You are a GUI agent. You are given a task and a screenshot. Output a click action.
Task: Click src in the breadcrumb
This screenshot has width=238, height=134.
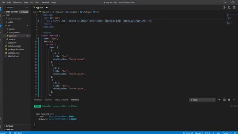(35, 12)
